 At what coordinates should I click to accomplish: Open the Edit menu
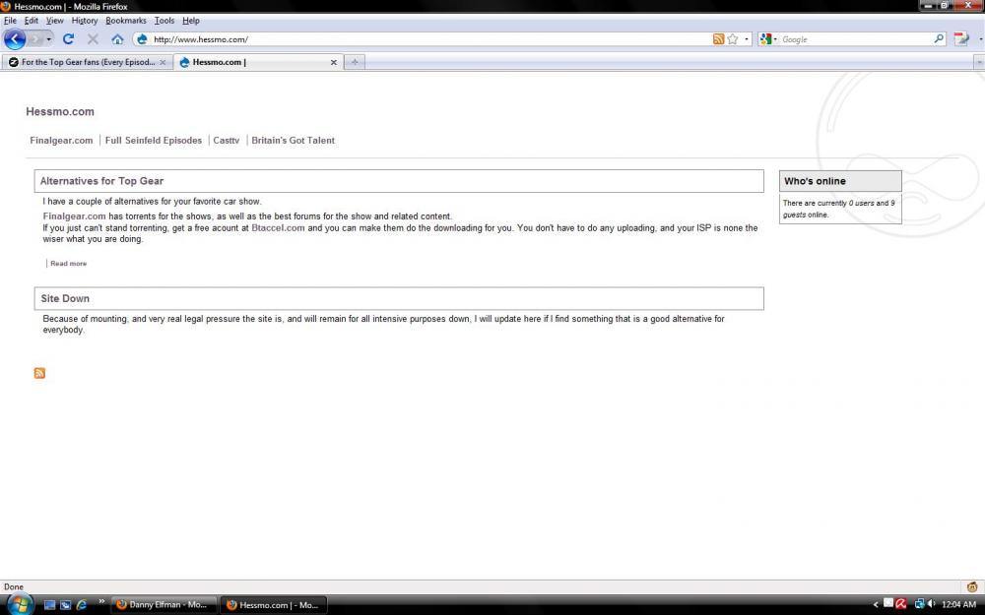pyautogui.click(x=32, y=20)
